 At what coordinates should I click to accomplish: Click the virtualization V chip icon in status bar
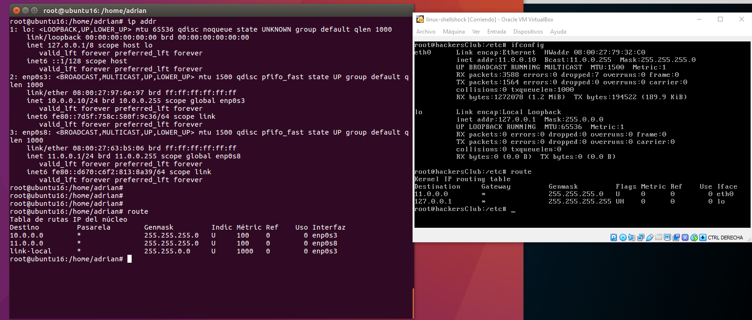[685, 238]
